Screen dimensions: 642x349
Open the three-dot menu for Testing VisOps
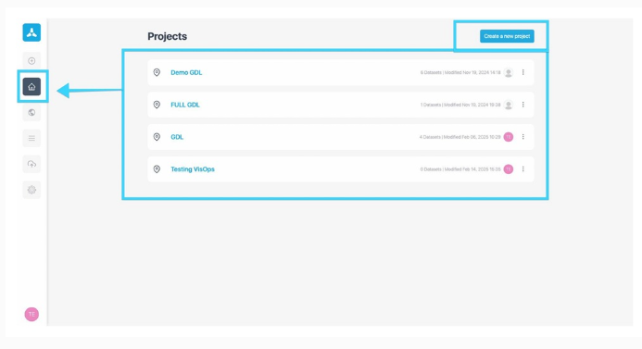pos(522,169)
